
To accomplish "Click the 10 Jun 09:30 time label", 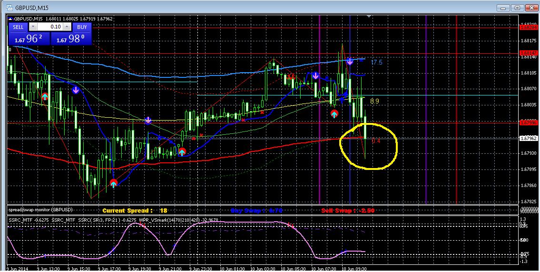I will (353, 268).
